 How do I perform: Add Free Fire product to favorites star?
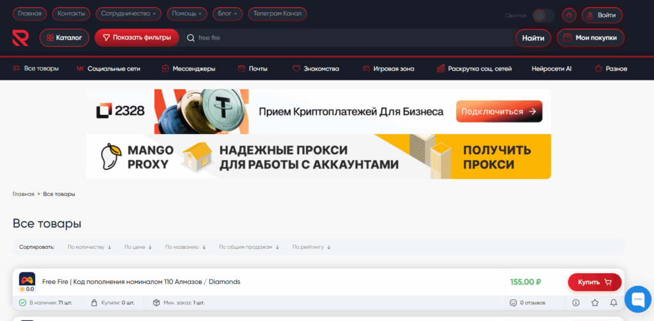[x=595, y=302]
